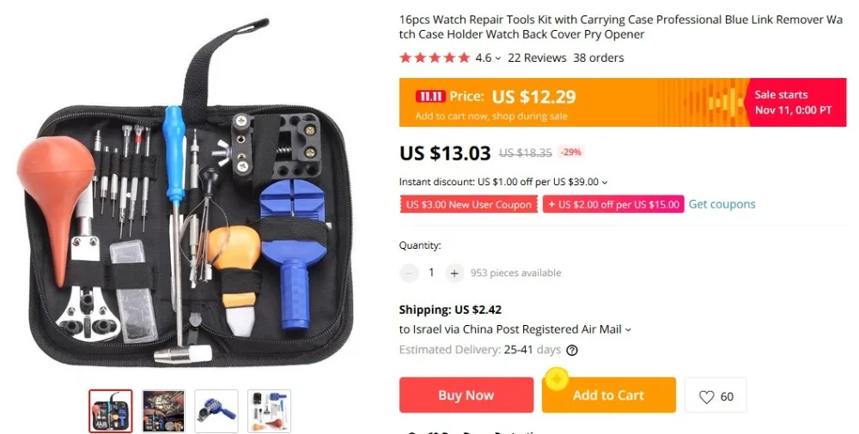Open the delivery estimate help icon
Viewport: 859px width, 434px height.
click(572, 350)
